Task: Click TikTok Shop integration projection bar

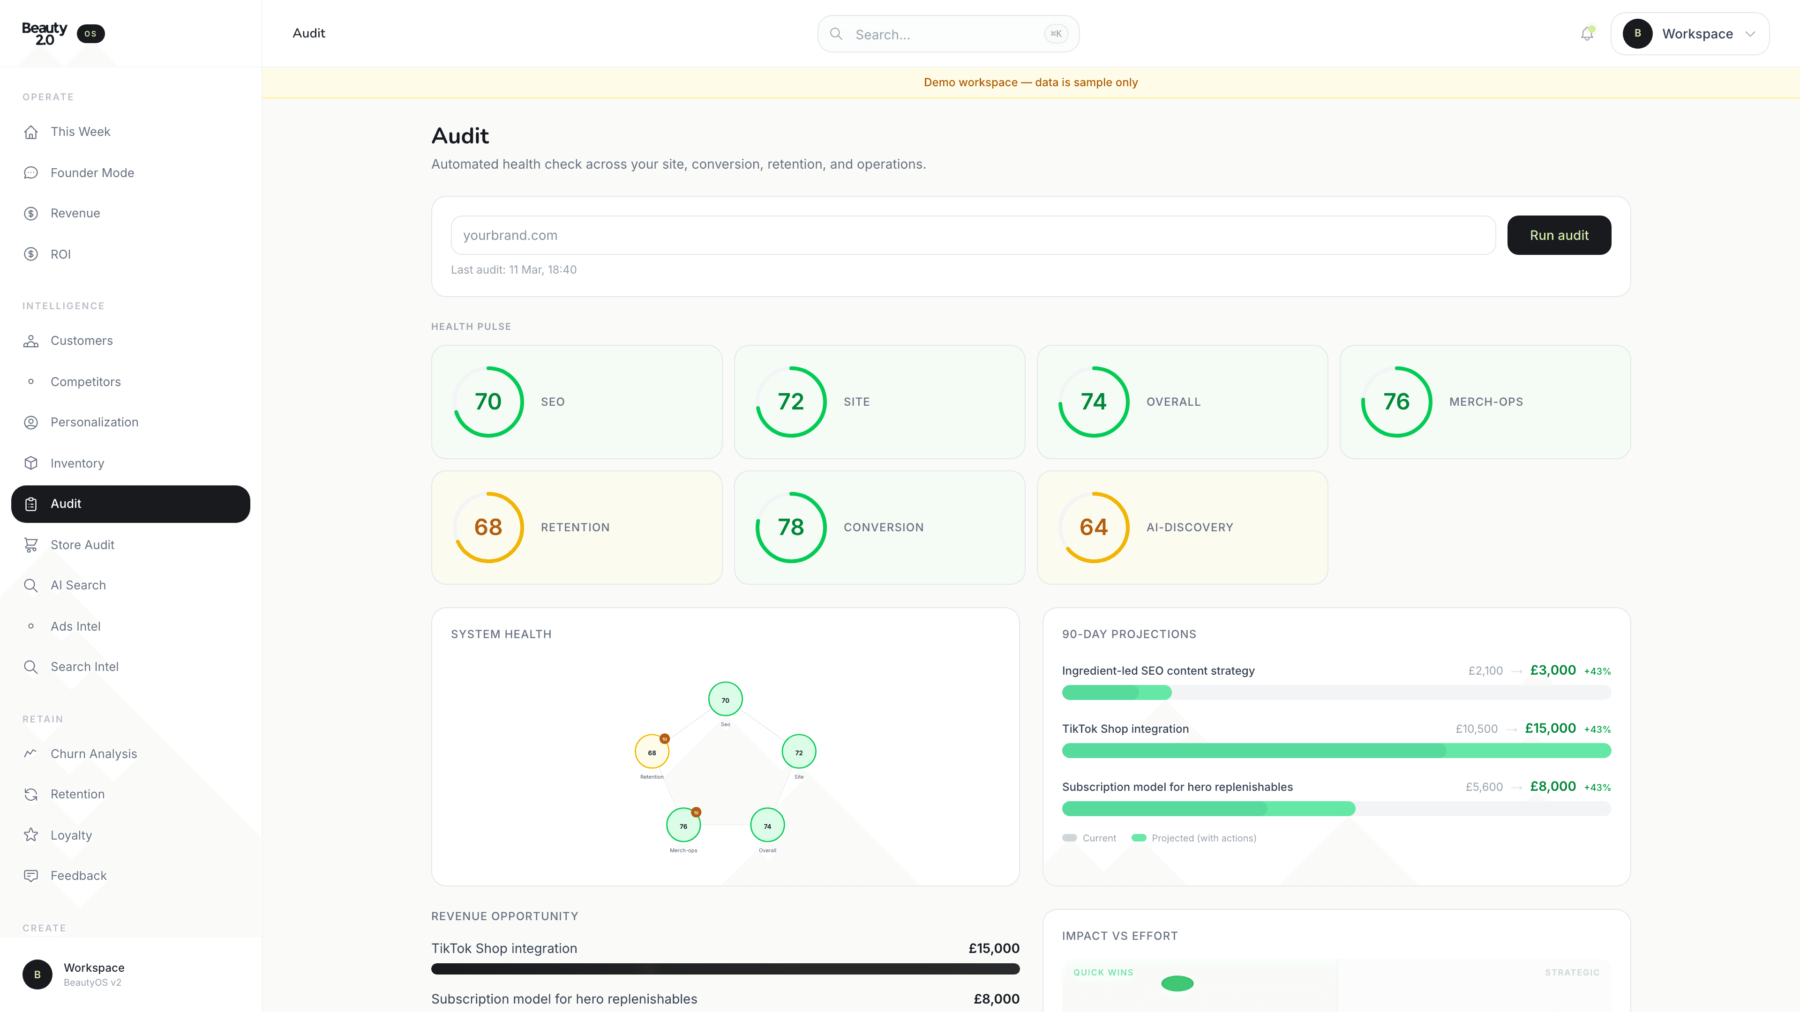Action: tap(1336, 751)
